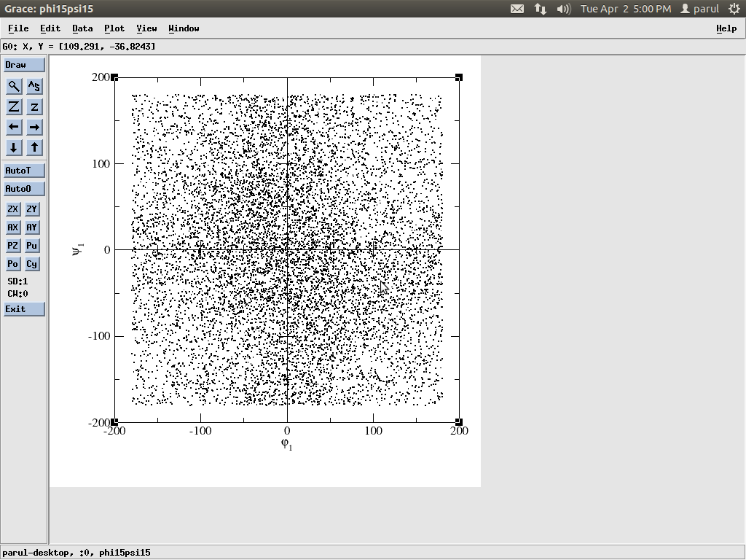
Task: Click the autoscale (AS) icon
Action: point(34,86)
